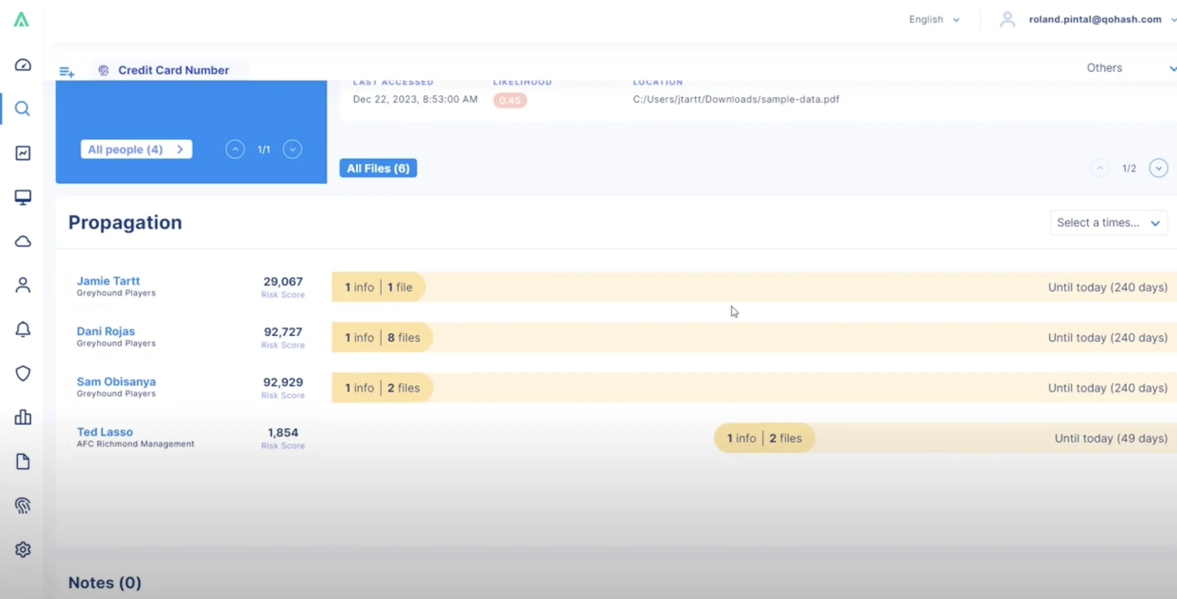The image size is (1177, 599).
Task: Click the sample-data.pdf location path
Action: tap(736, 99)
